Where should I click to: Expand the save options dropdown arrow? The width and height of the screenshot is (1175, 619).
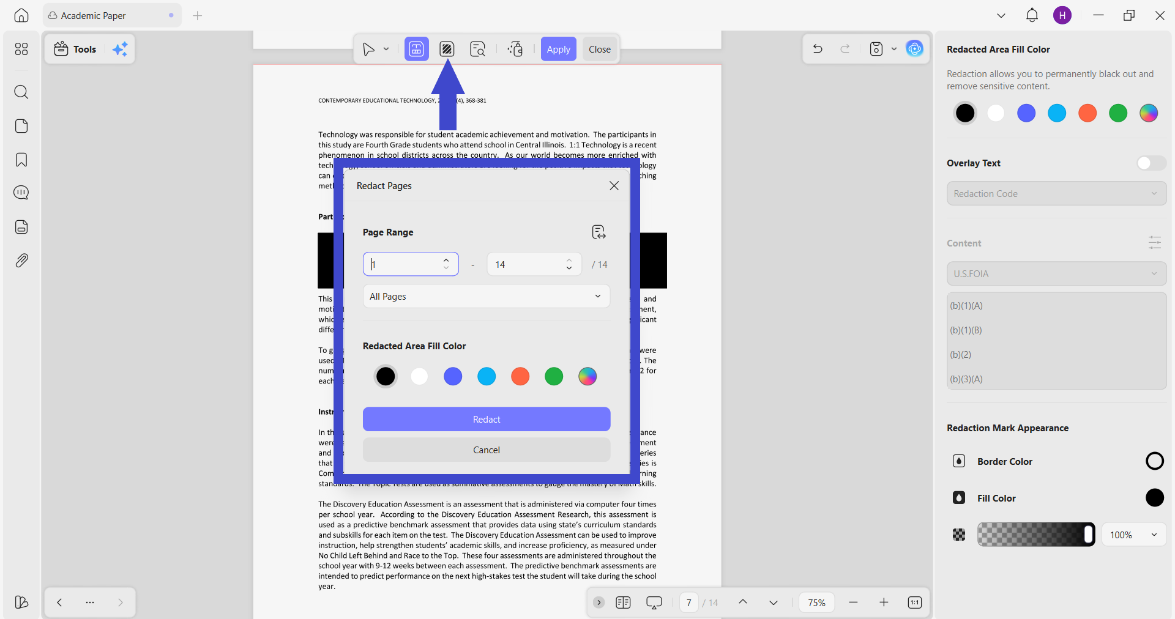pyautogui.click(x=894, y=49)
